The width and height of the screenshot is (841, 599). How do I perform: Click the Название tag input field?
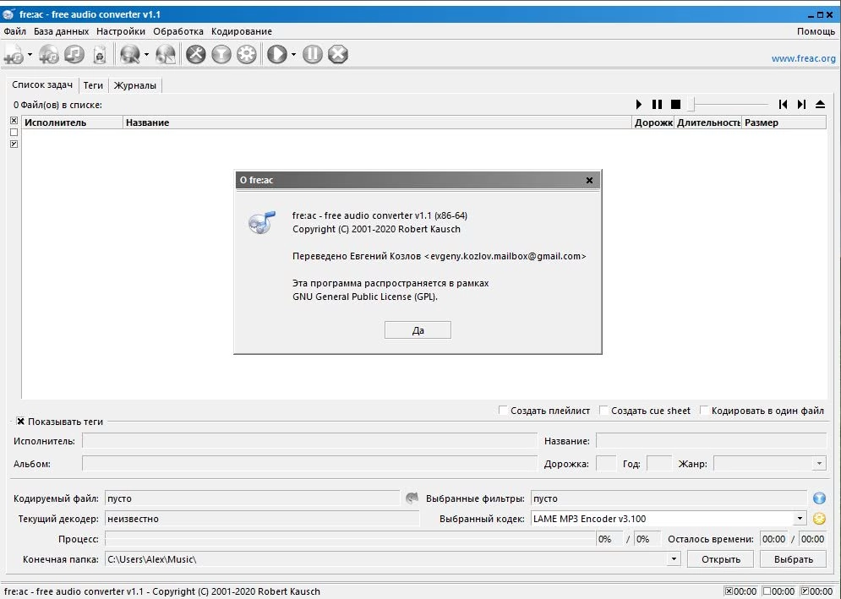point(711,441)
